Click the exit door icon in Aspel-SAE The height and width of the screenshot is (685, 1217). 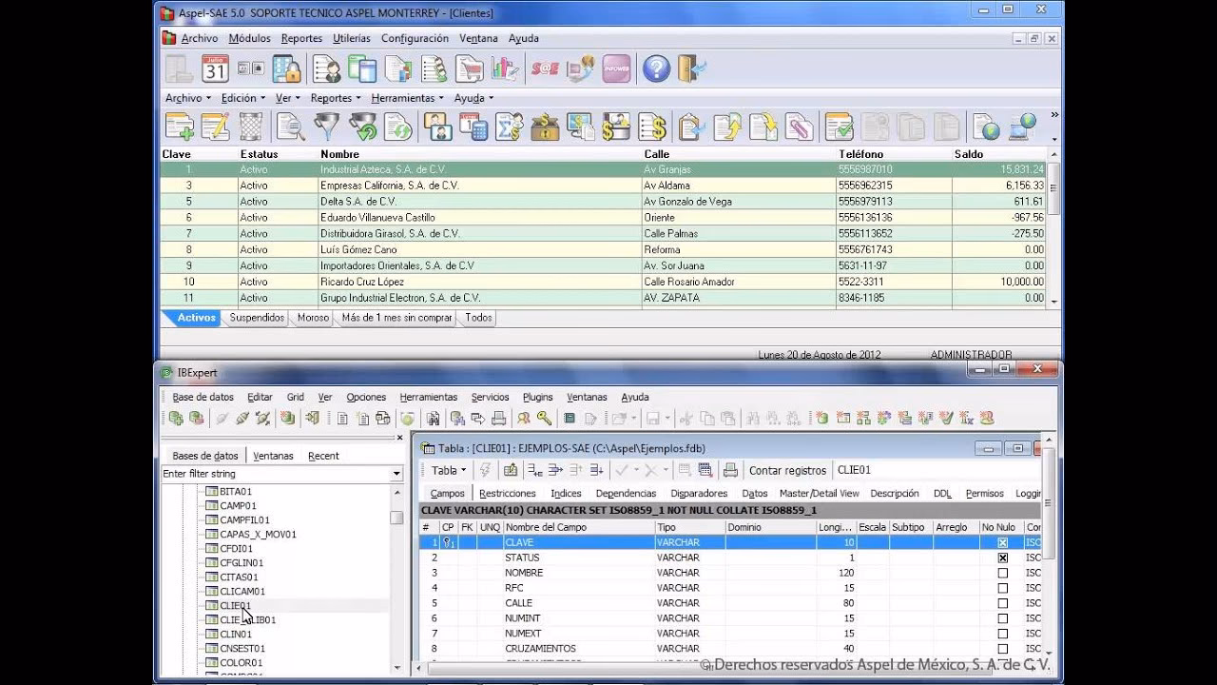click(692, 68)
